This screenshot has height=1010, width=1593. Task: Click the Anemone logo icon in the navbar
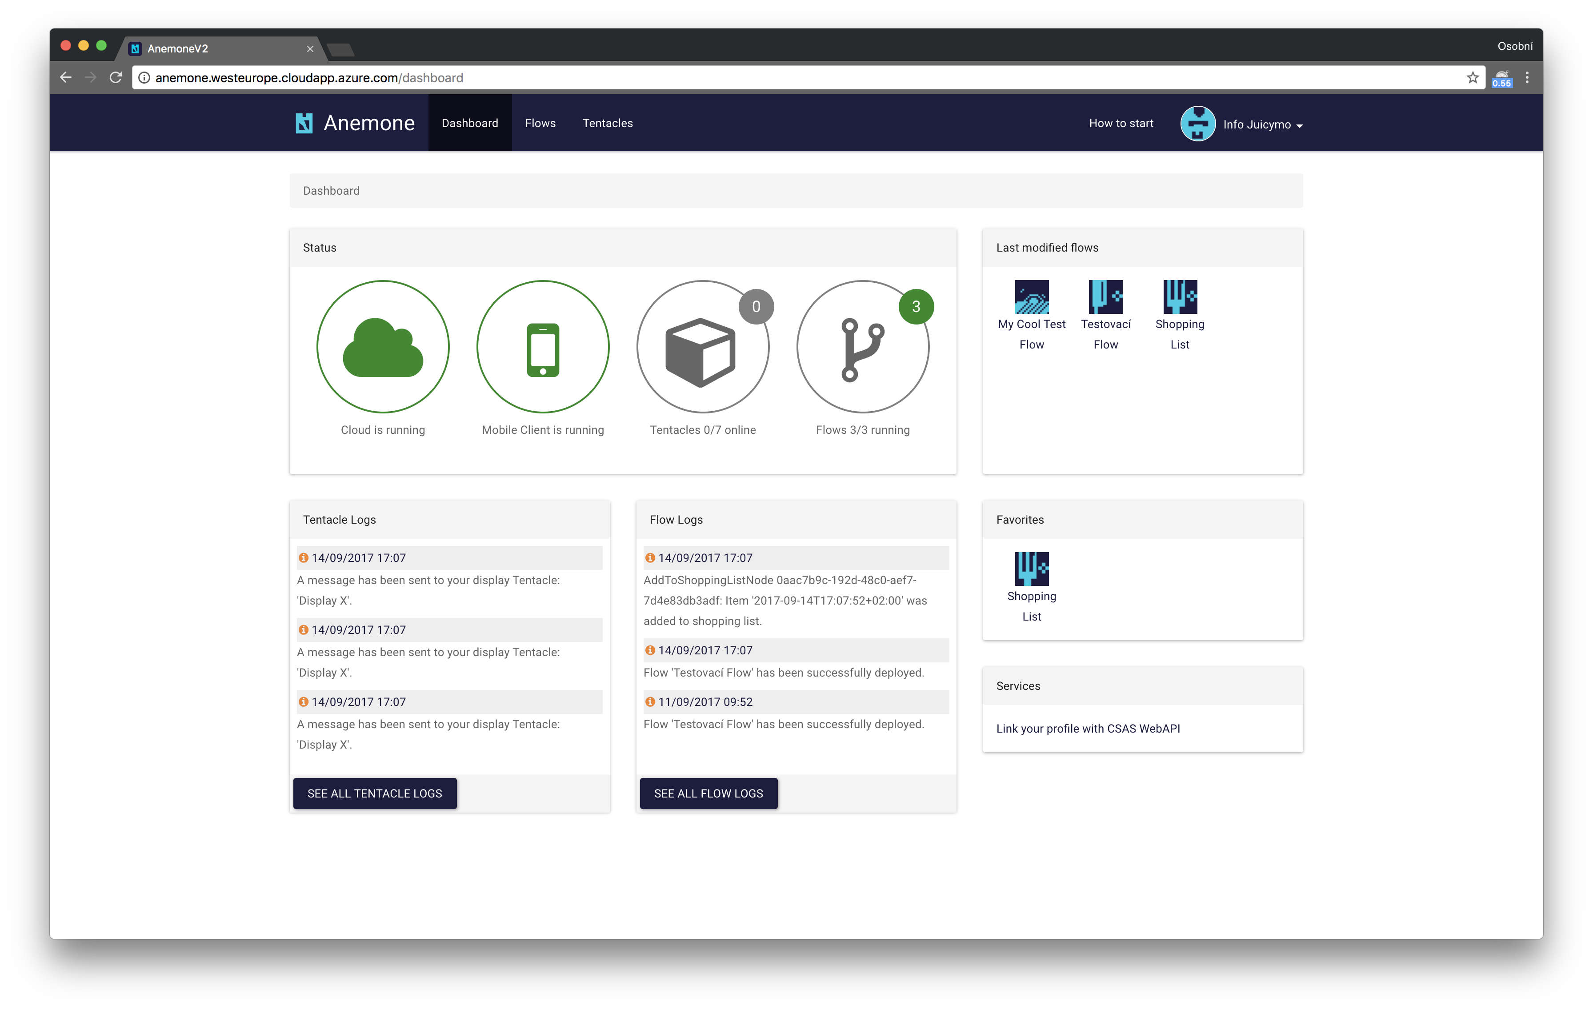304,123
